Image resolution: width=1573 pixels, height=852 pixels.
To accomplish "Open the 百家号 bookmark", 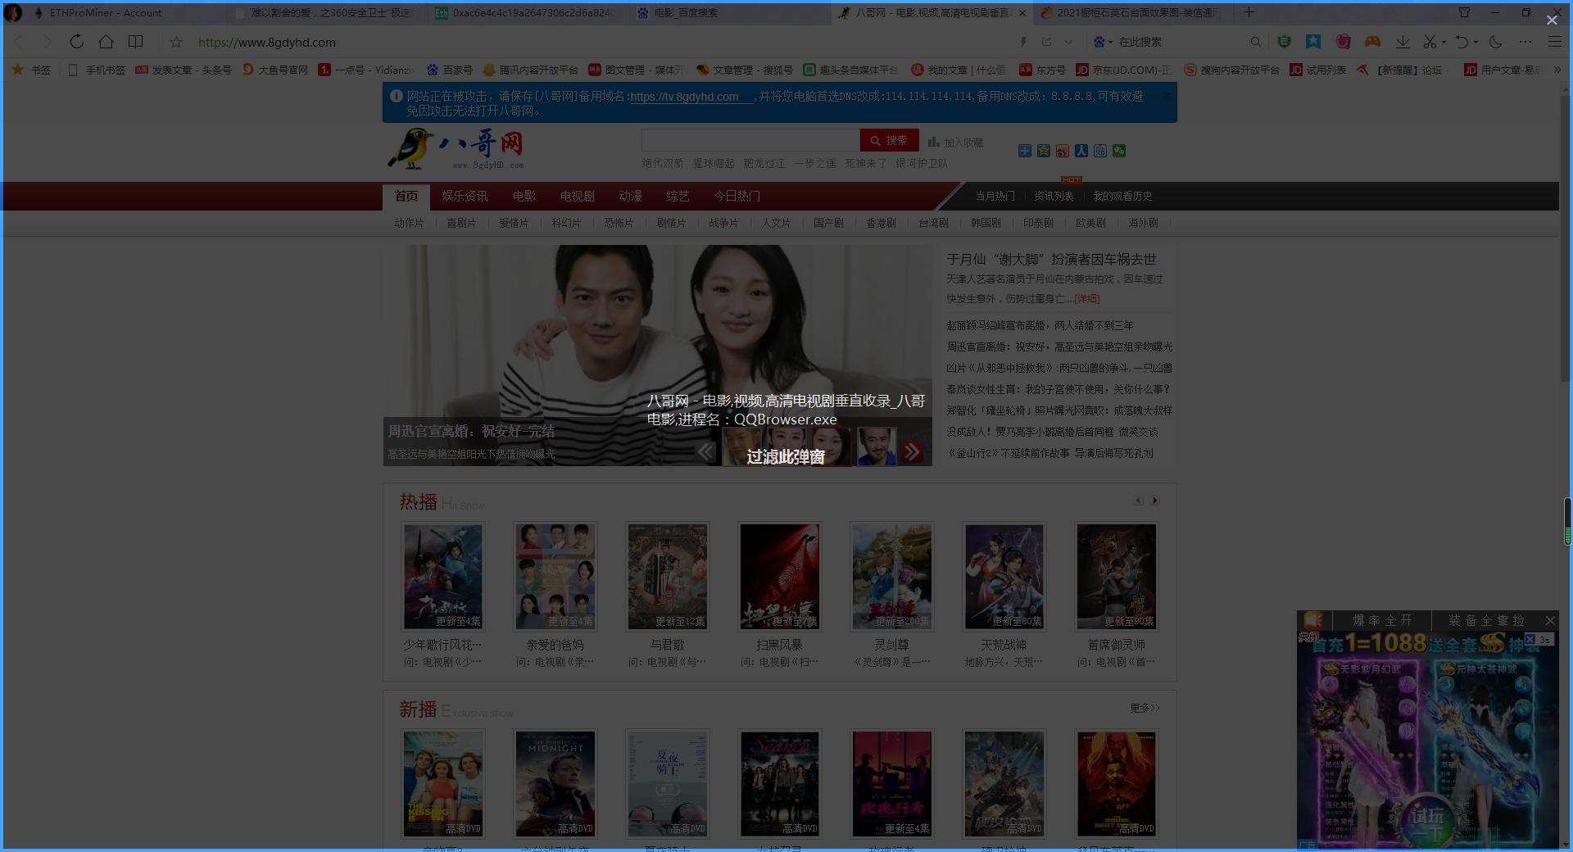I will pos(448,70).
